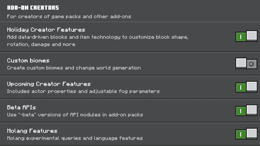Click the Upcoming Creator Features title
260x146 pixels.
point(49,84)
